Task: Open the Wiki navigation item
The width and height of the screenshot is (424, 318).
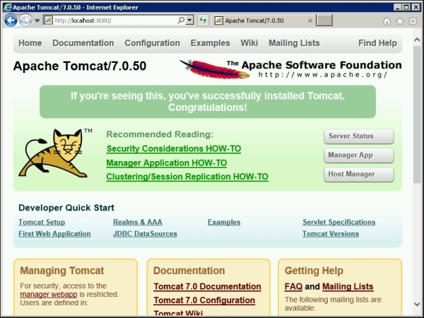Action: pyautogui.click(x=249, y=43)
